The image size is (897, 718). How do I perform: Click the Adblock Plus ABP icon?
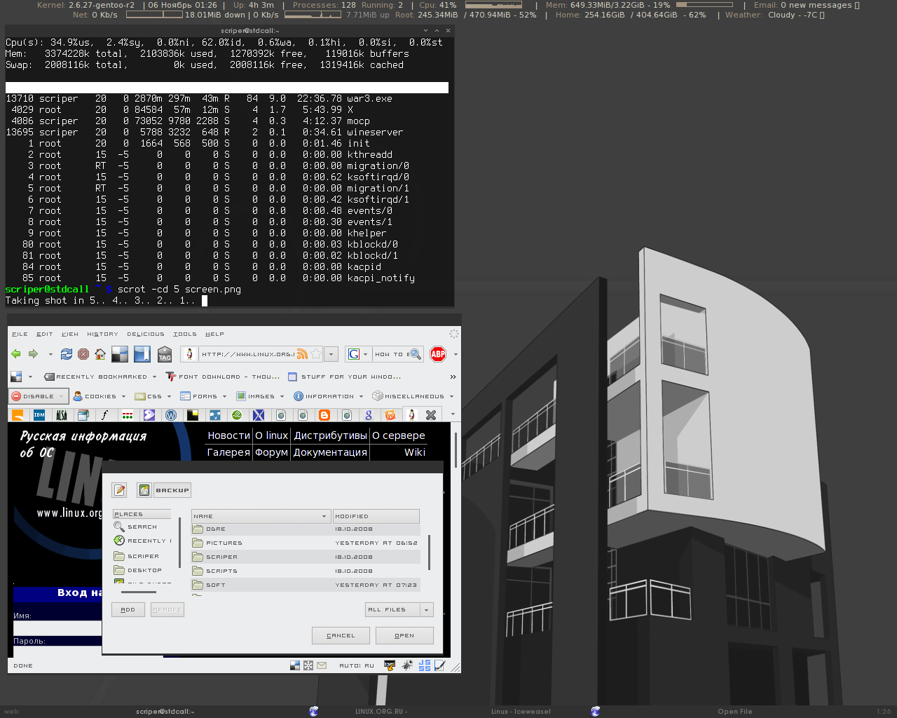[x=438, y=354]
